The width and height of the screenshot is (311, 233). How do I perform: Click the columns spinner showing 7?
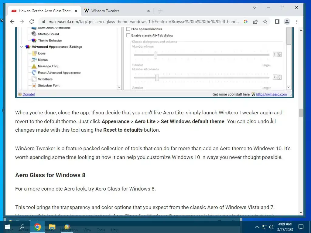[x=277, y=77]
